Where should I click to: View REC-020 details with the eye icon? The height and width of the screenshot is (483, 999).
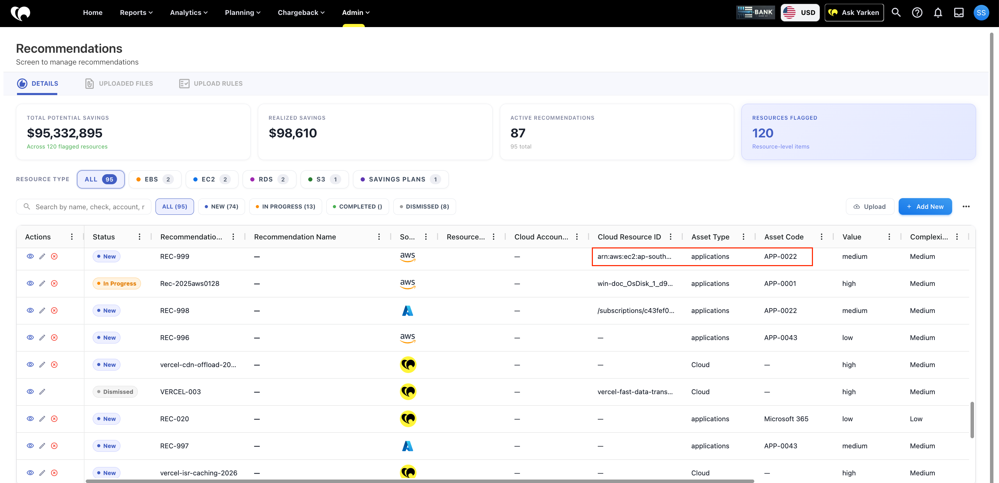(x=30, y=419)
